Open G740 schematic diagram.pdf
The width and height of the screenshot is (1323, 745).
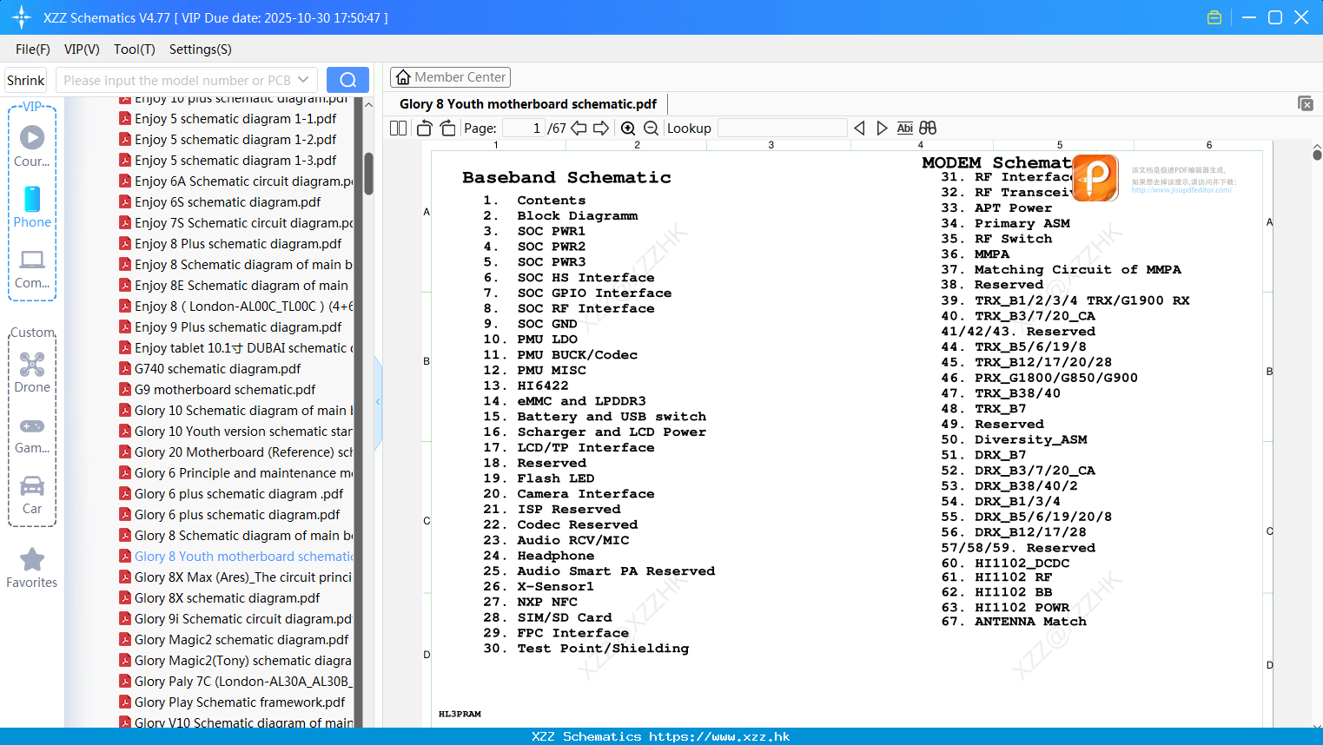coord(217,369)
